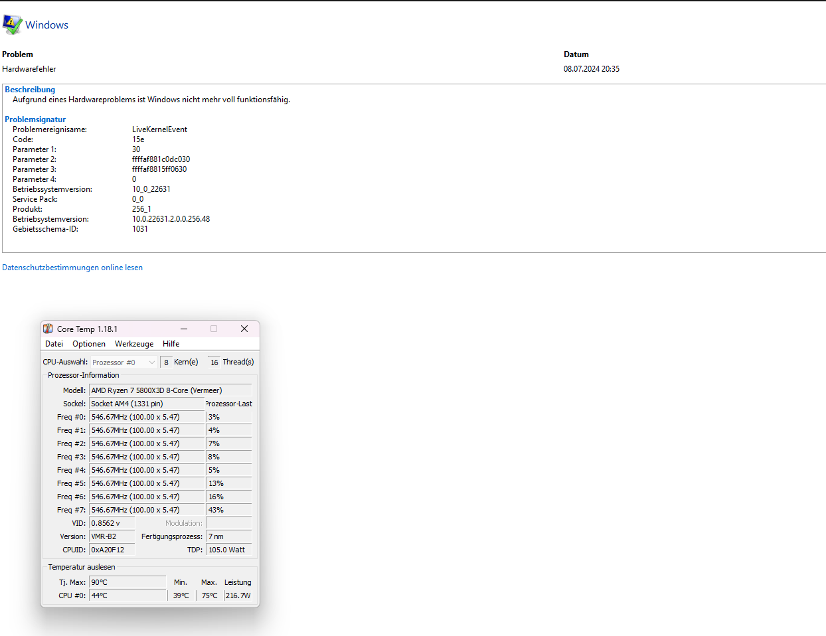Image resolution: width=826 pixels, height=636 pixels.
Task: Click the Core Temp app icon in title bar
Action: coord(48,329)
